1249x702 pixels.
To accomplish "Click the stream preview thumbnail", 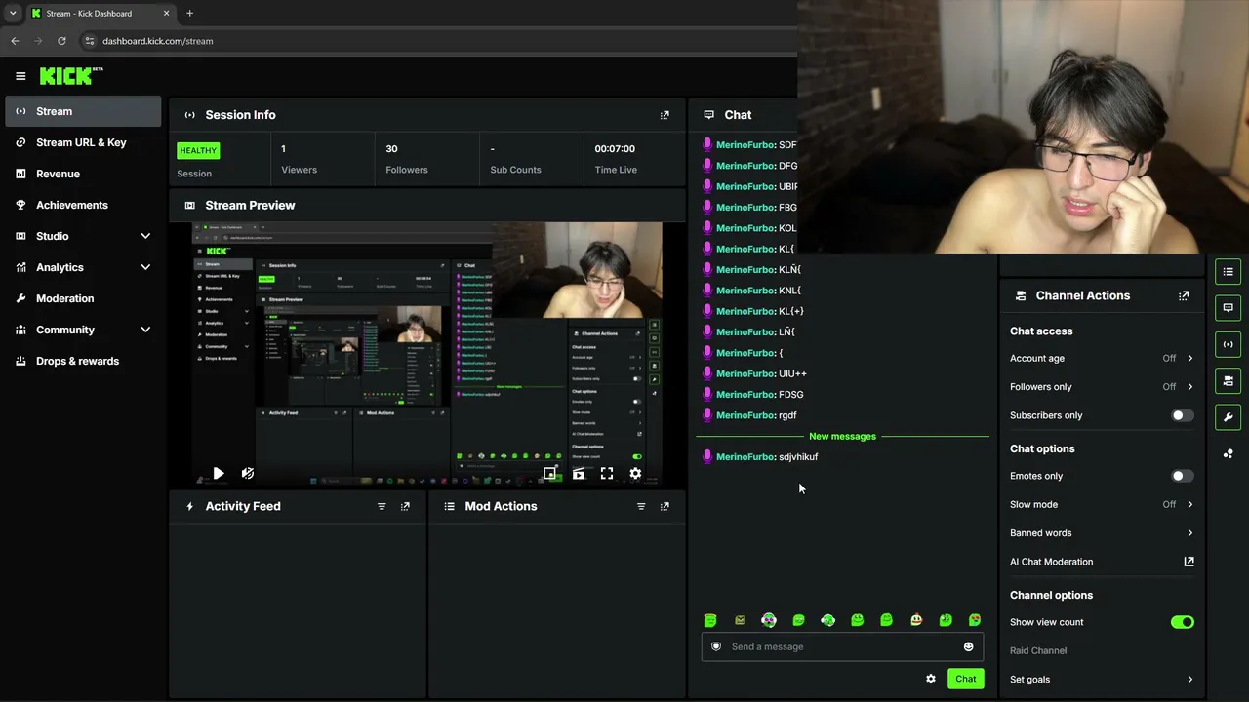I will 427,355.
